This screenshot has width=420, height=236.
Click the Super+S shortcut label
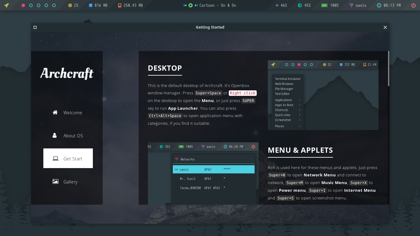point(286,198)
